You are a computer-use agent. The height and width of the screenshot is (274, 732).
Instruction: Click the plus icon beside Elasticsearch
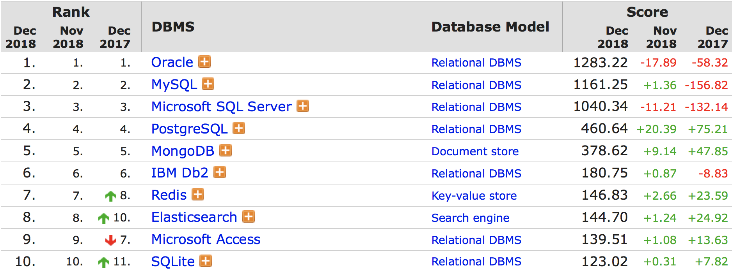[249, 217]
